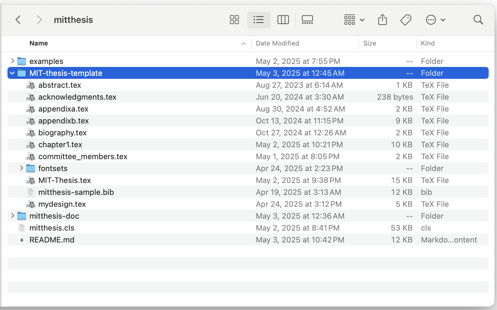497x310 pixels.
Task: Select the committee_members.tex file icon
Action: (x=31, y=156)
